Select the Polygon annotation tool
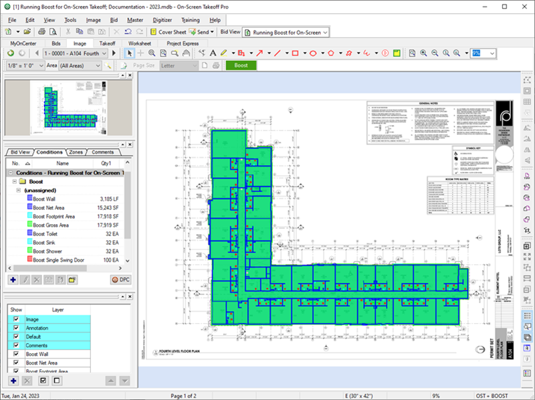Image resolution: width=535 pixels, height=400 pixels. 331,54
